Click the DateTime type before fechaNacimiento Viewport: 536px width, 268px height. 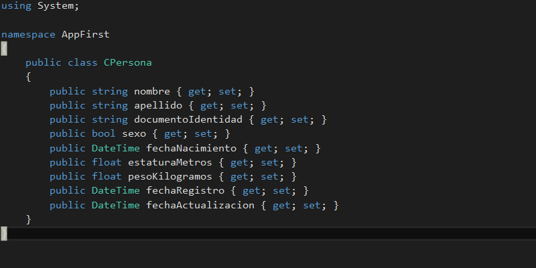[x=116, y=148]
